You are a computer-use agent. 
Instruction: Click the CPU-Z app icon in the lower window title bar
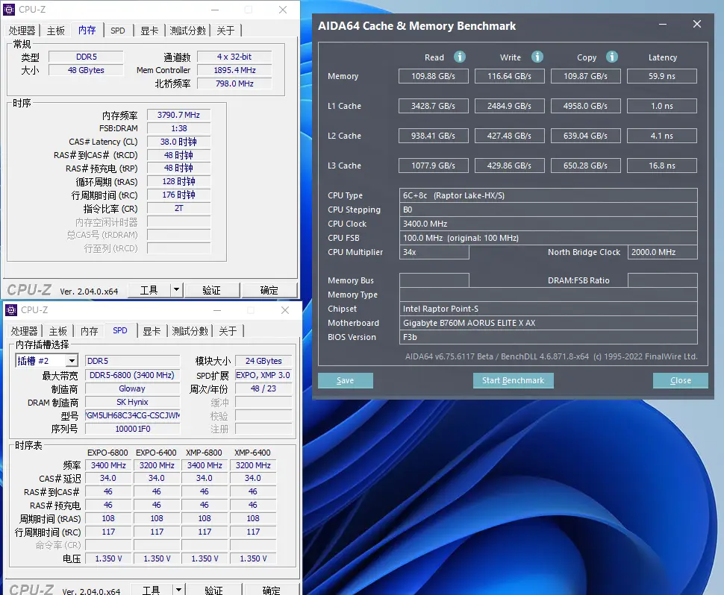pyautogui.click(x=11, y=310)
